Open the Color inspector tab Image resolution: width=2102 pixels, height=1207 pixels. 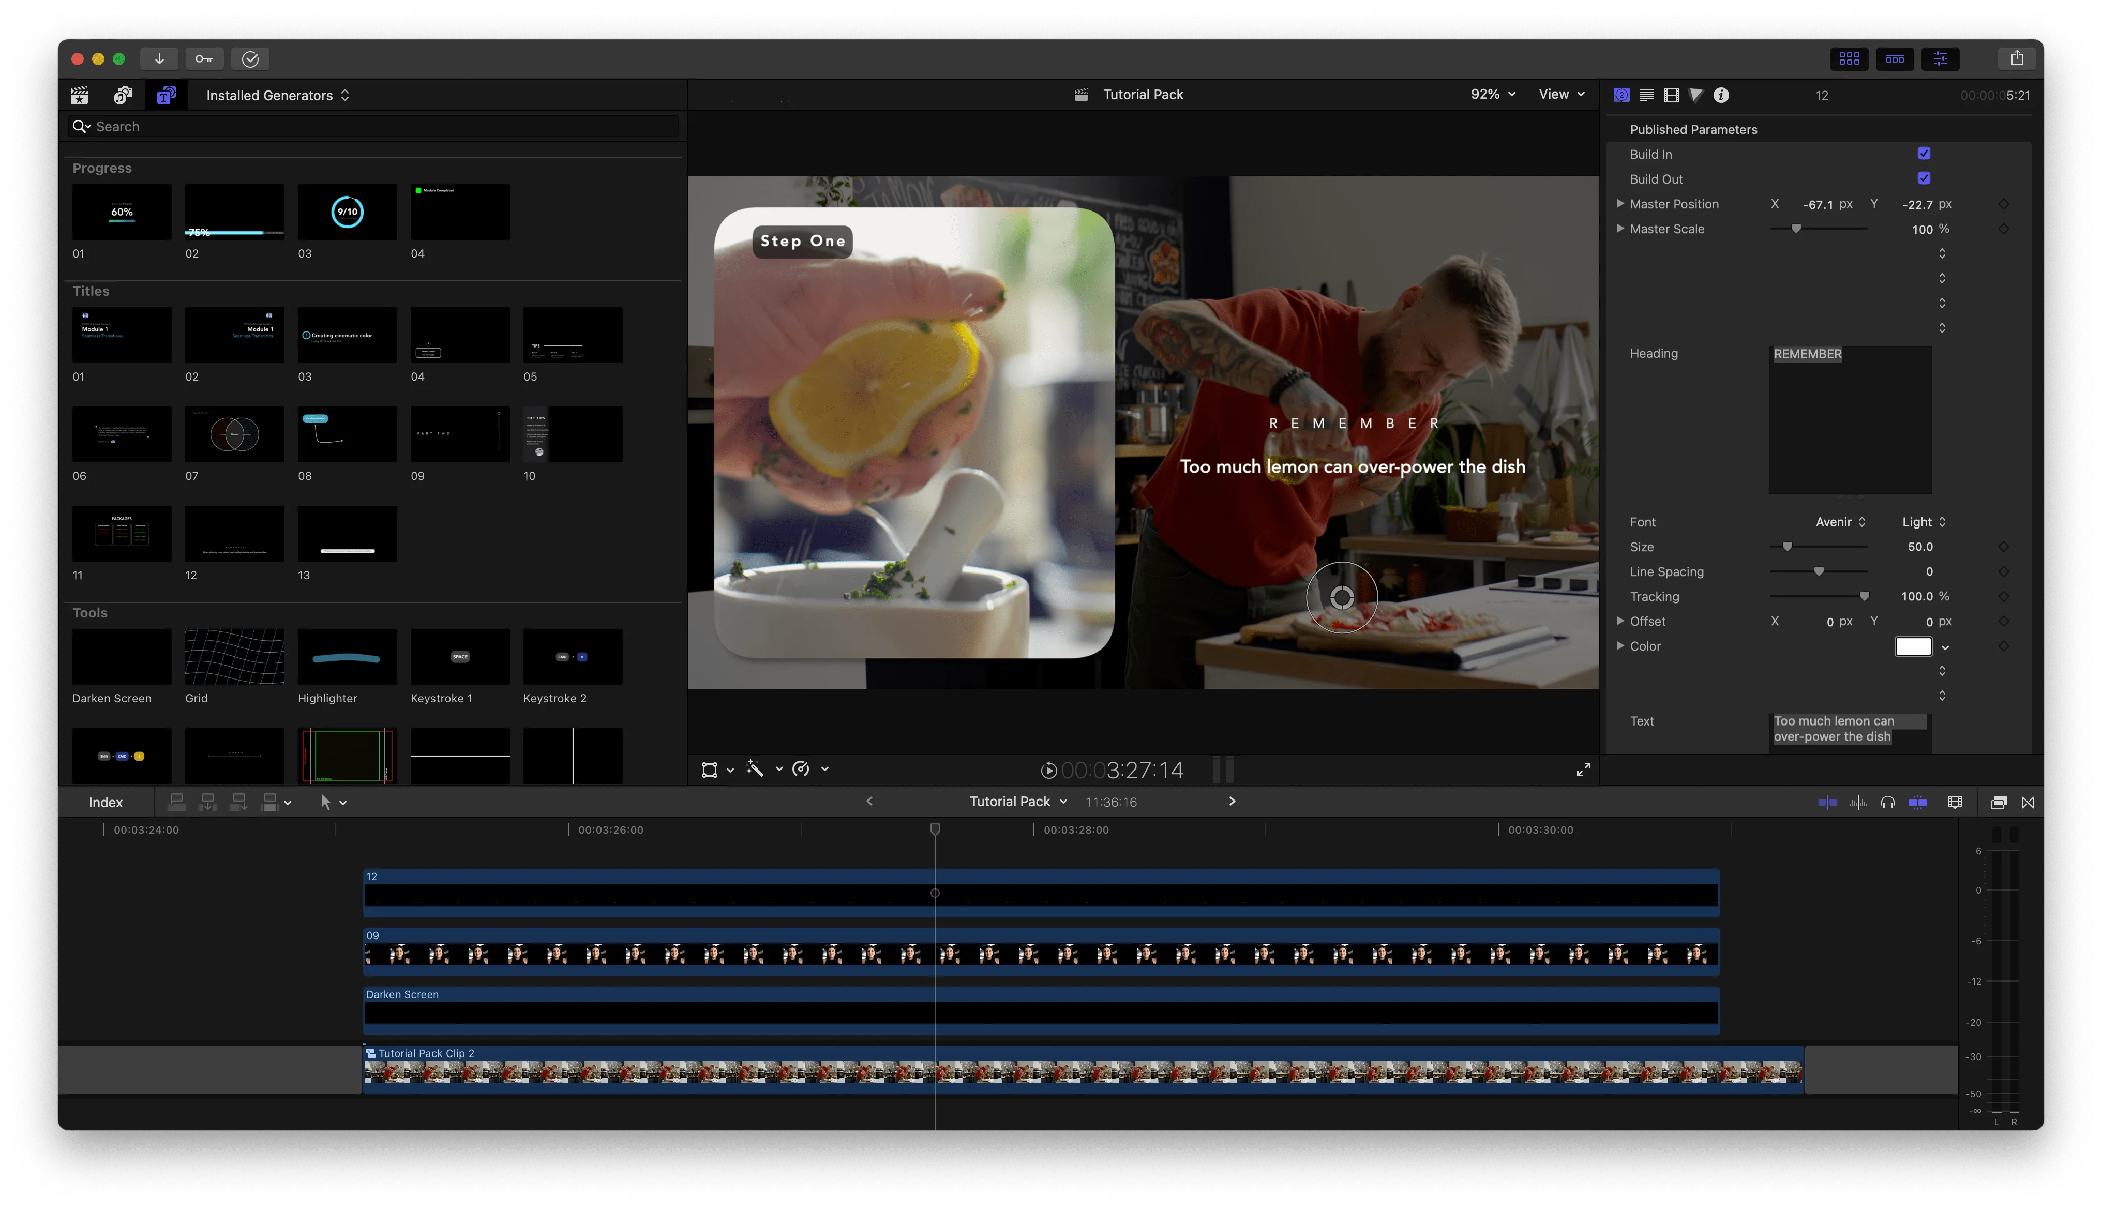pyautogui.click(x=1696, y=95)
